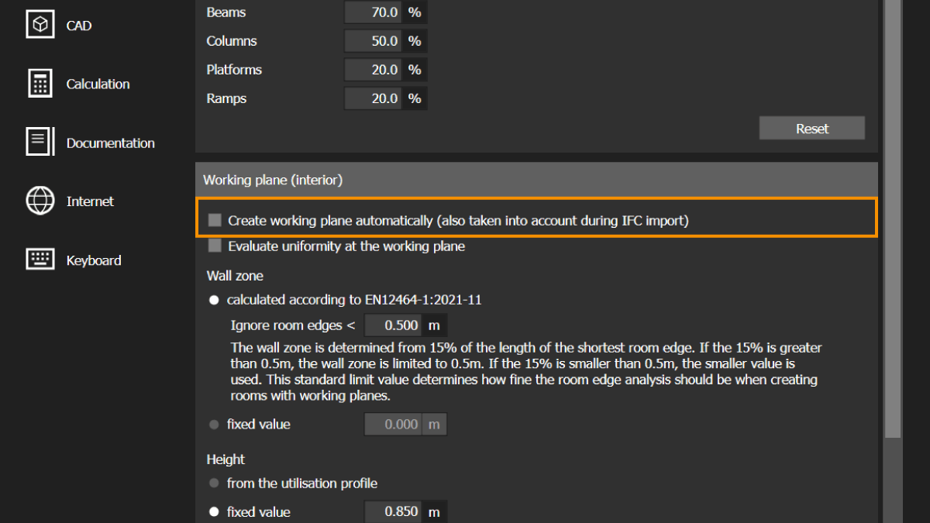Select the height fixed value radio button
Viewport: 930px width, 523px height.
[214, 512]
